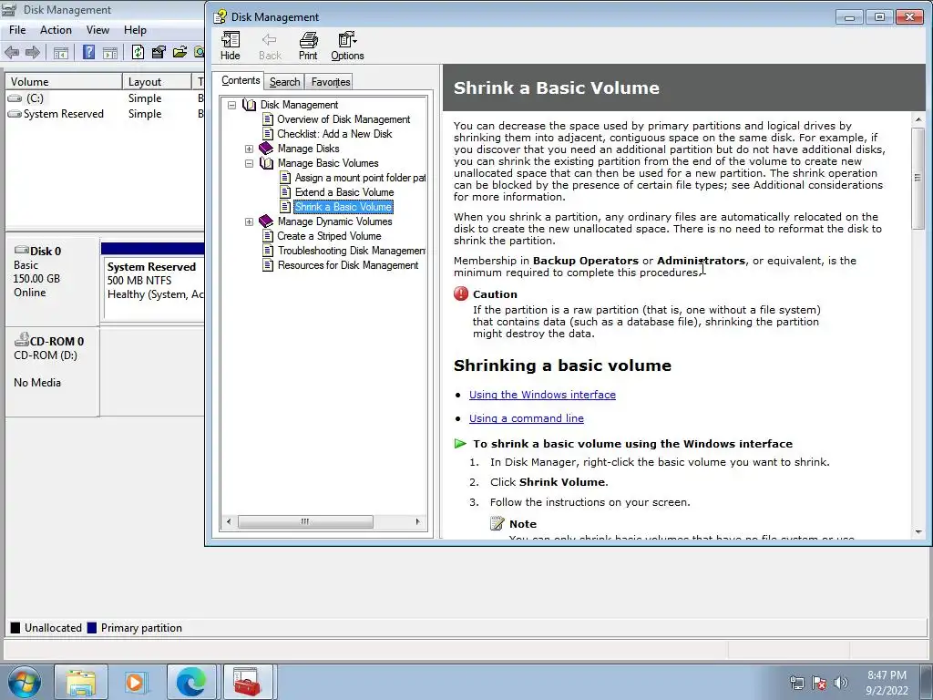The height and width of the screenshot is (700, 933).
Task: Click contents tree horizontal scrollbar right arrow
Action: pyautogui.click(x=417, y=522)
